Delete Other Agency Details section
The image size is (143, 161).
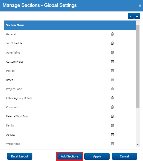112,98
